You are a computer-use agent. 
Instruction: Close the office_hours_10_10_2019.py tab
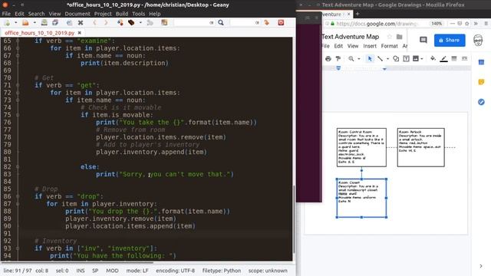coord(79,33)
